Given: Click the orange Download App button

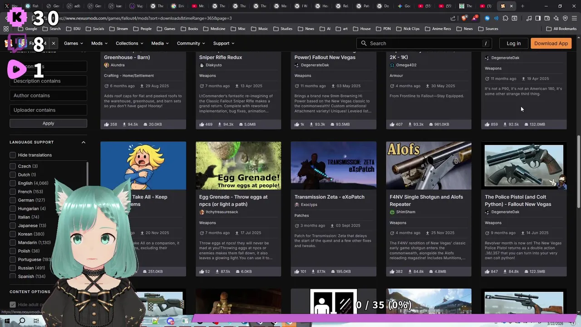Looking at the screenshot, I should [x=551, y=43].
